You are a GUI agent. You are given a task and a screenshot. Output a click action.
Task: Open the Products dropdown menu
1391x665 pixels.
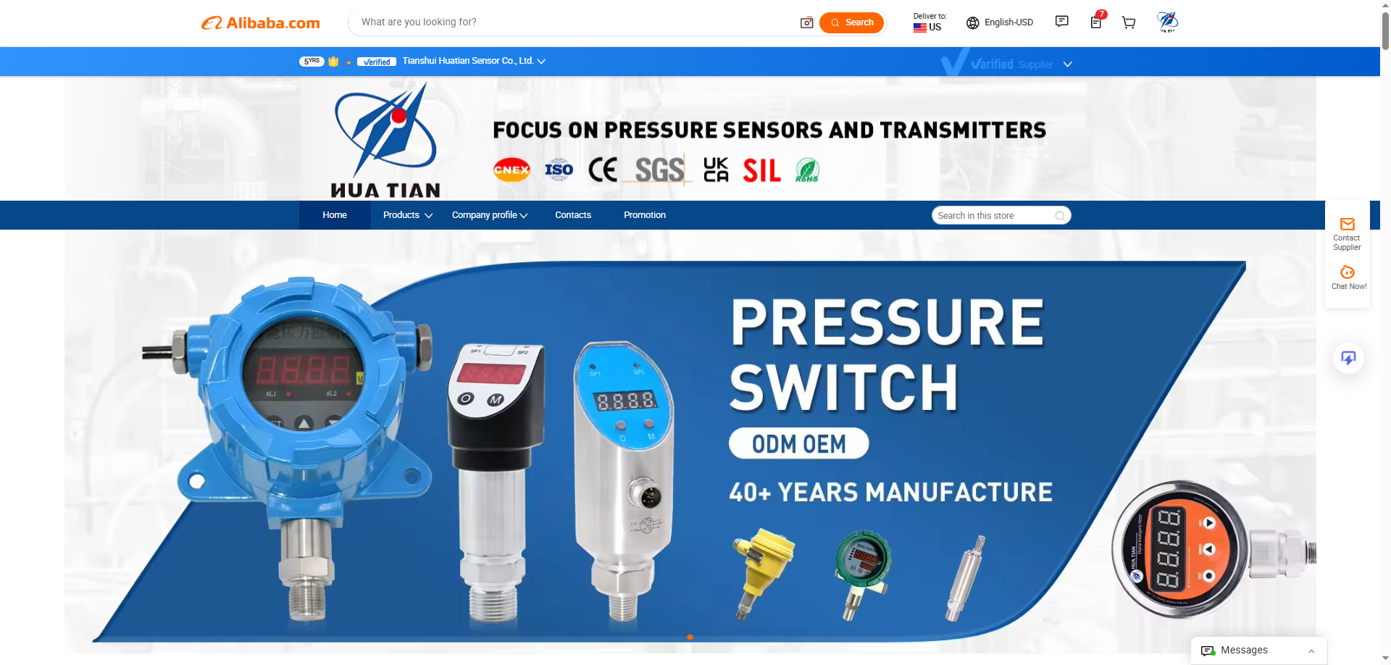407,215
